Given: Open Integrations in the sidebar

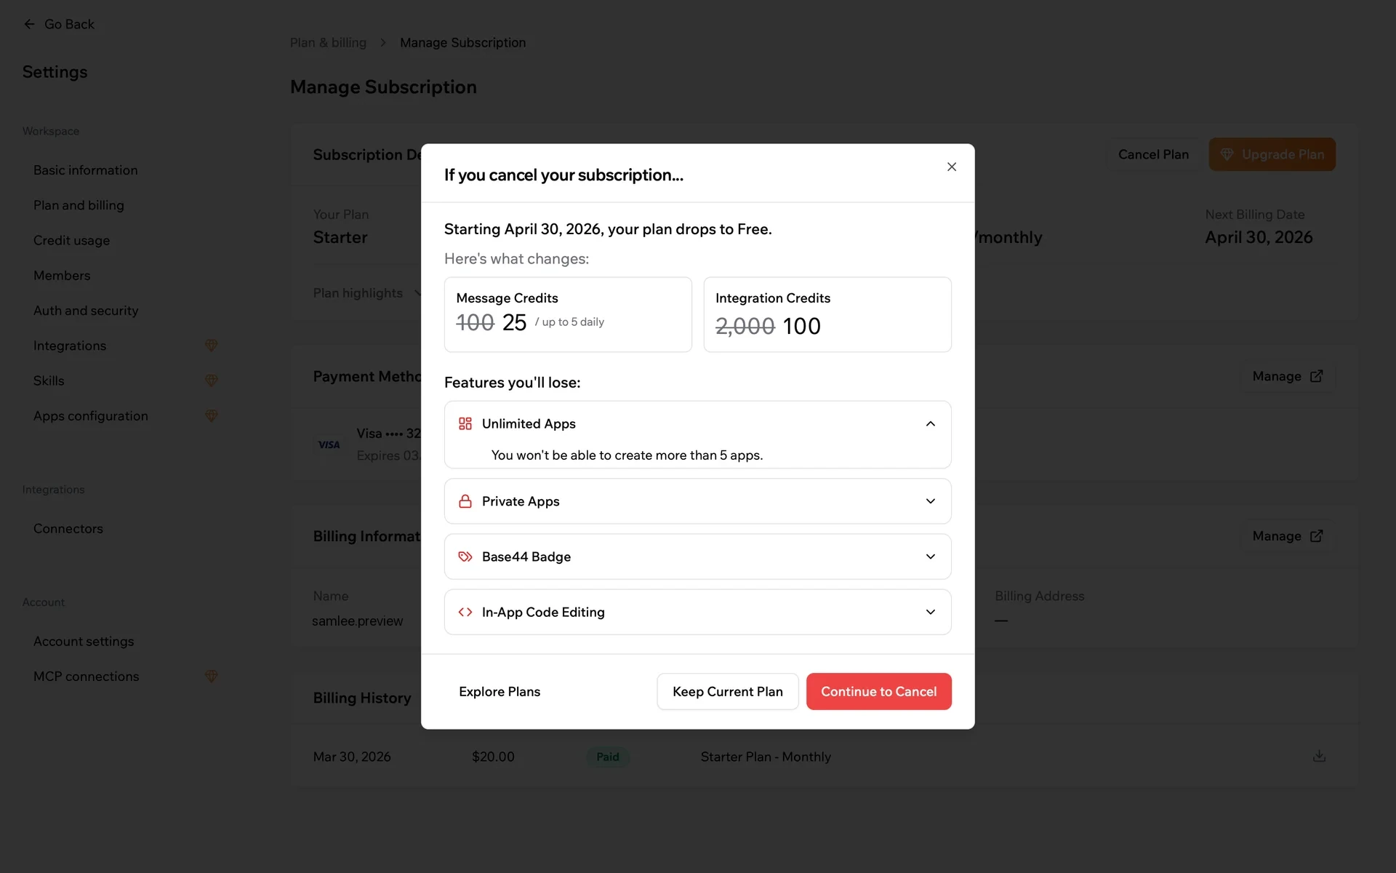Looking at the screenshot, I should click(70, 346).
